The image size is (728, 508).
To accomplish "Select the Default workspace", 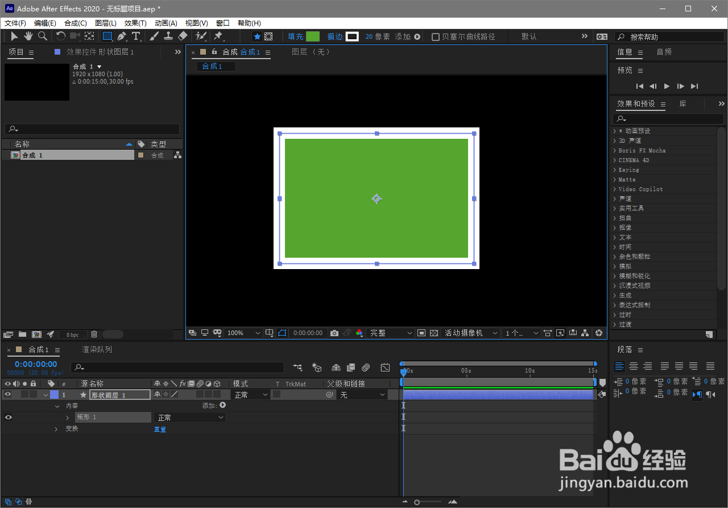I will coord(529,36).
